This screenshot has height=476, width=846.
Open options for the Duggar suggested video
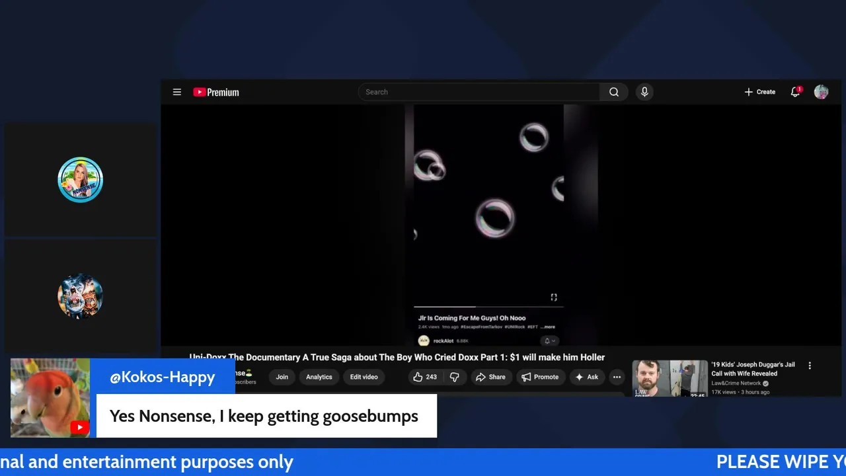click(810, 366)
